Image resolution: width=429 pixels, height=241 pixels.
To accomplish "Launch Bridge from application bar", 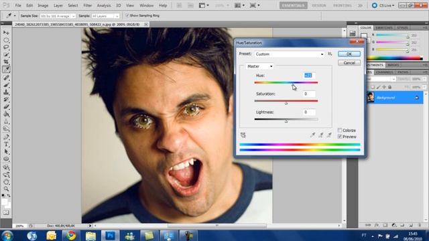I will tap(180, 5).
